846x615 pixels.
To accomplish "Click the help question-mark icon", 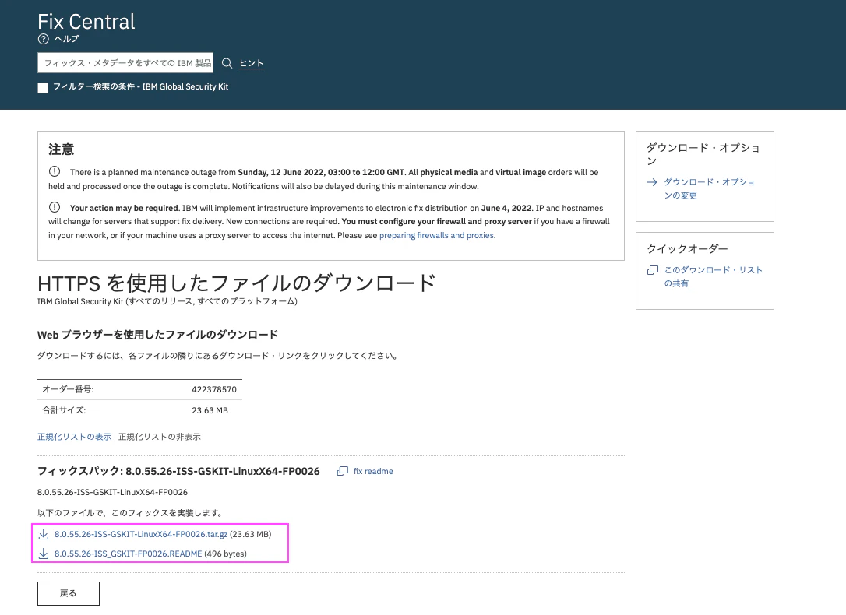I will coord(43,39).
